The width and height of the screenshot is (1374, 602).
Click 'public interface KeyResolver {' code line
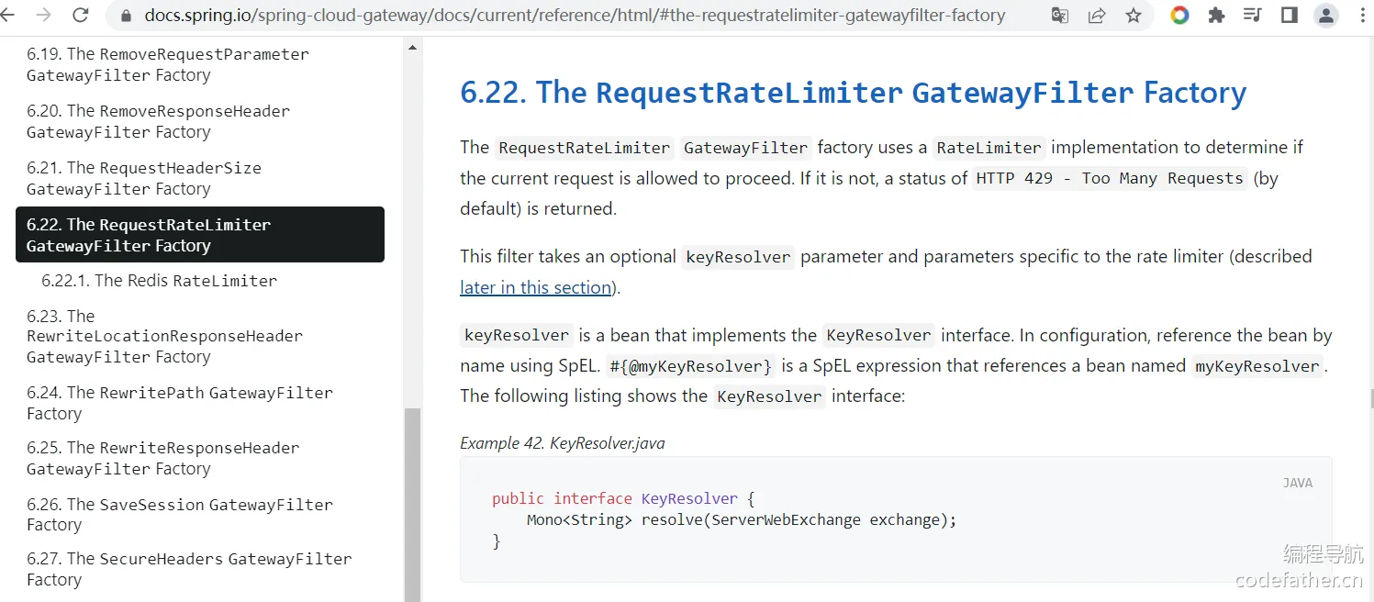click(x=622, y=498)
